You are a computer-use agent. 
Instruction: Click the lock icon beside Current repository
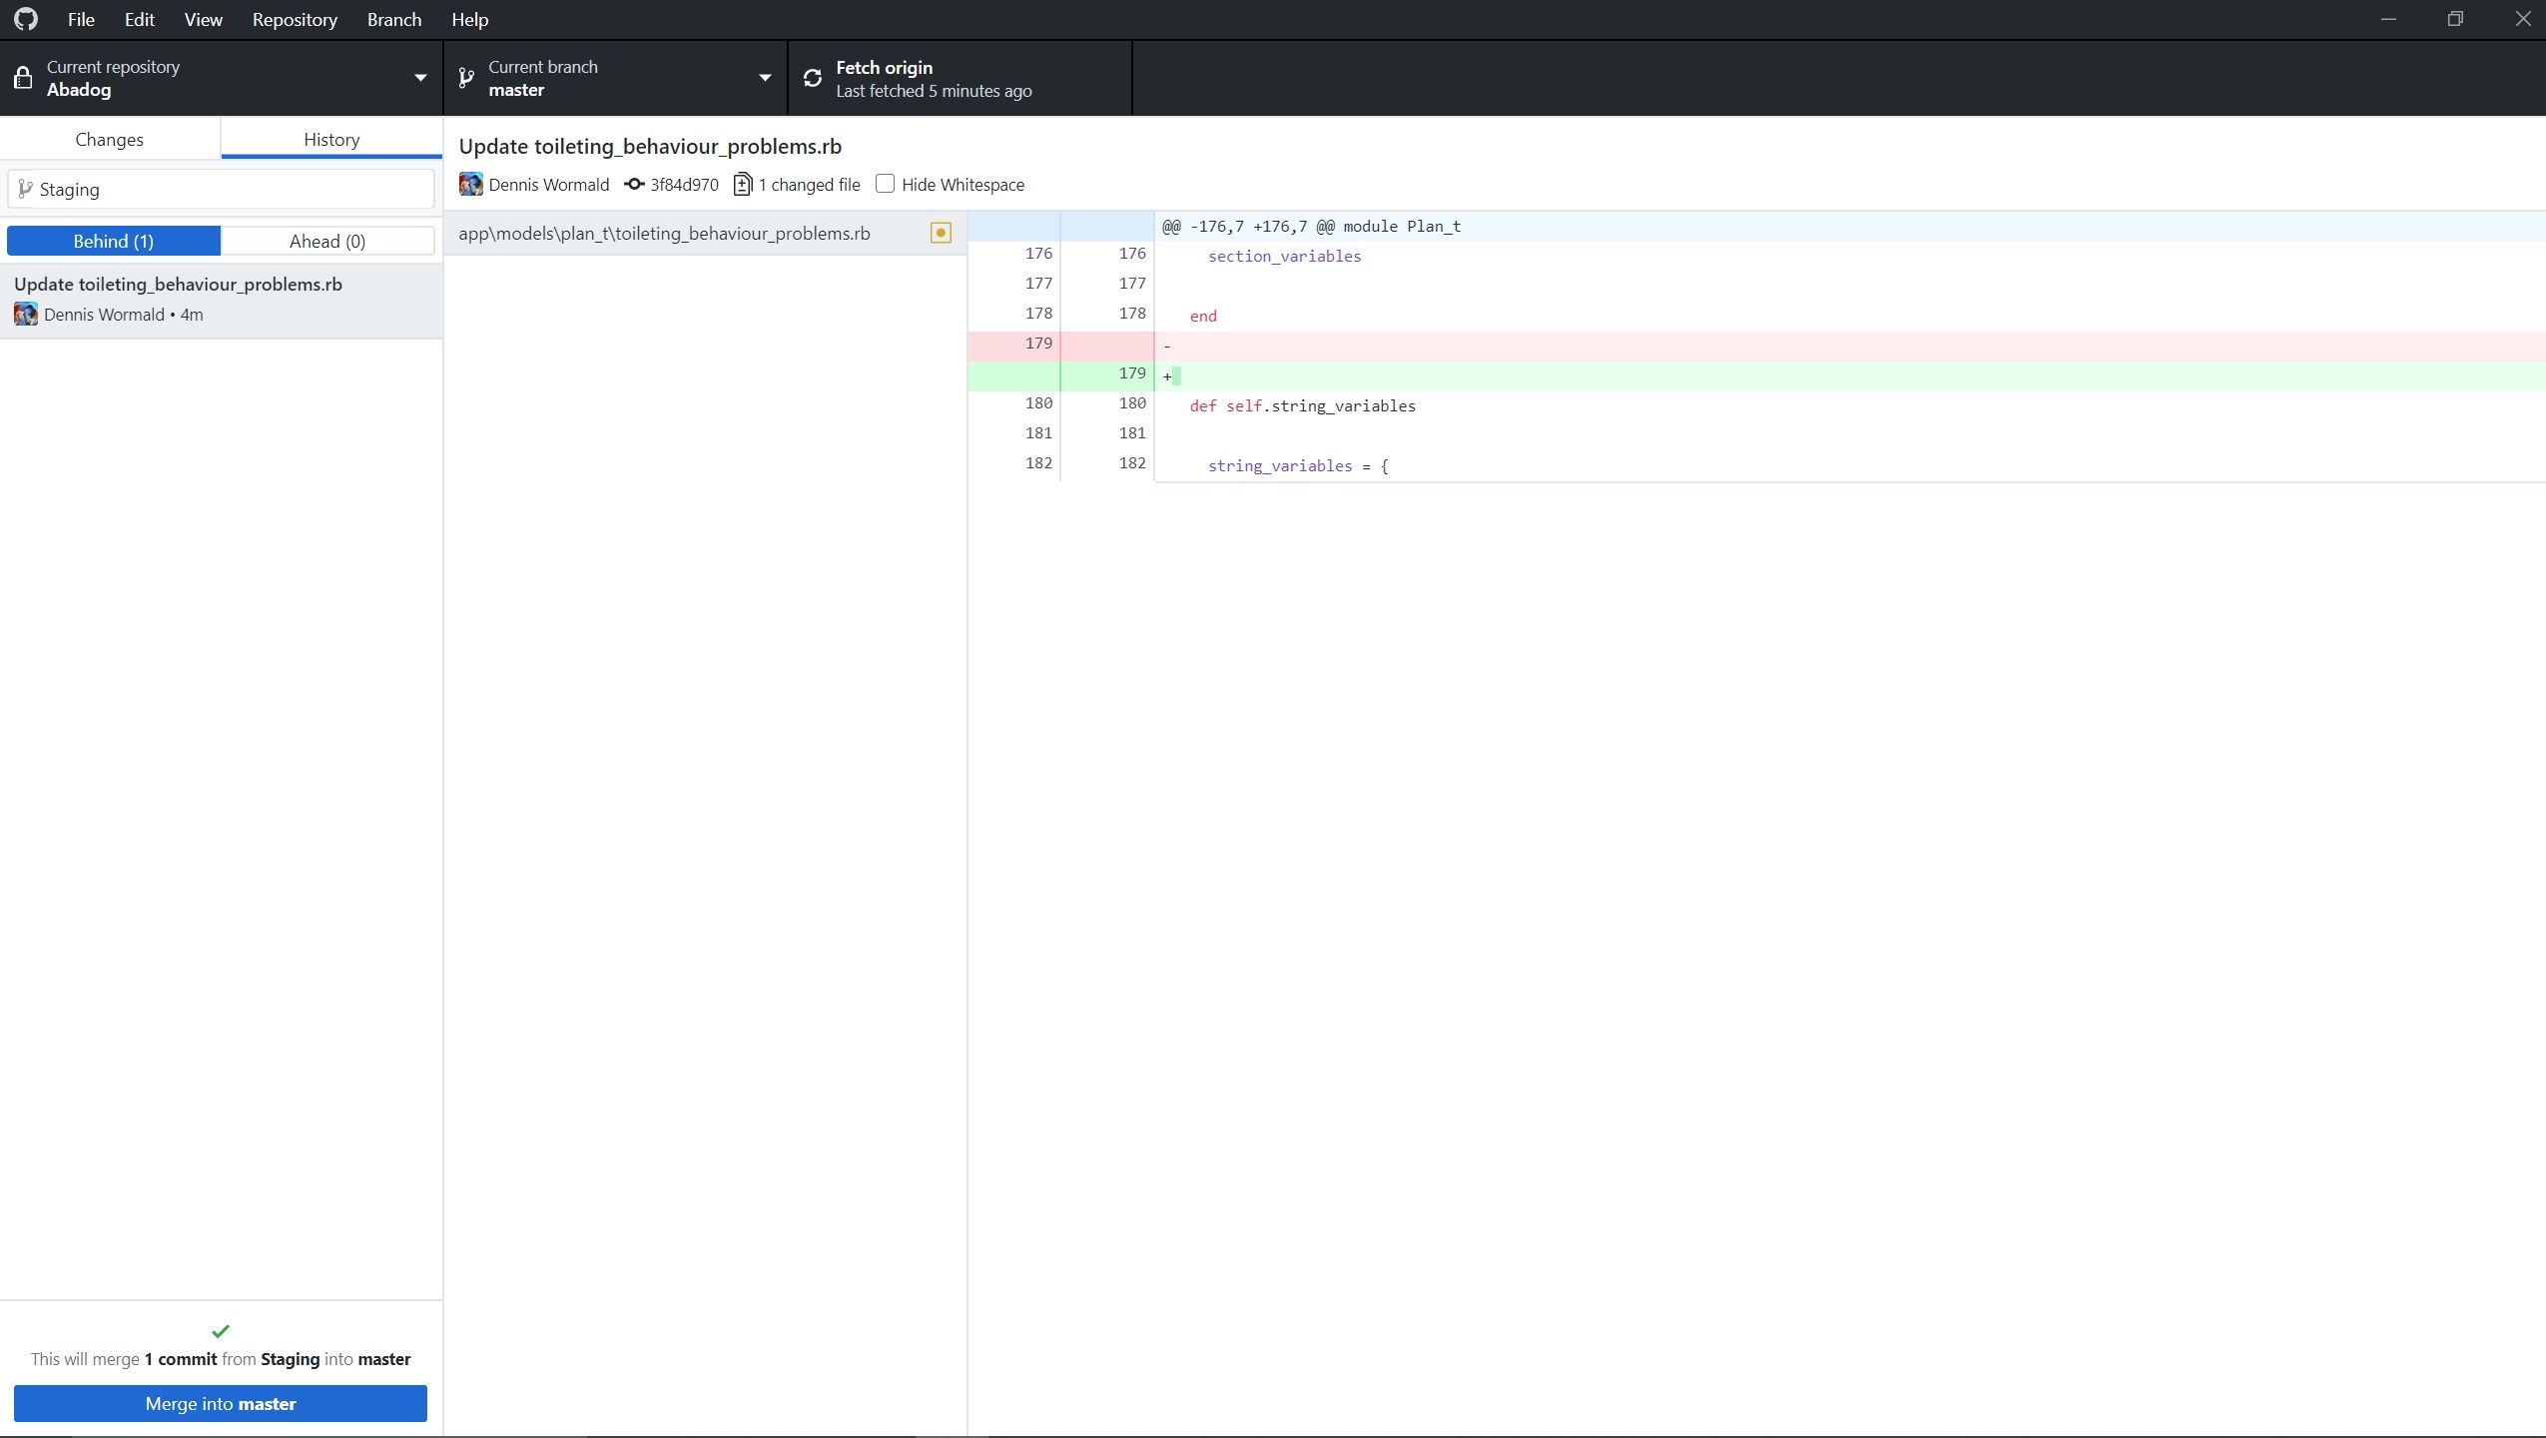pyautogui.click(x=23, y=77)
